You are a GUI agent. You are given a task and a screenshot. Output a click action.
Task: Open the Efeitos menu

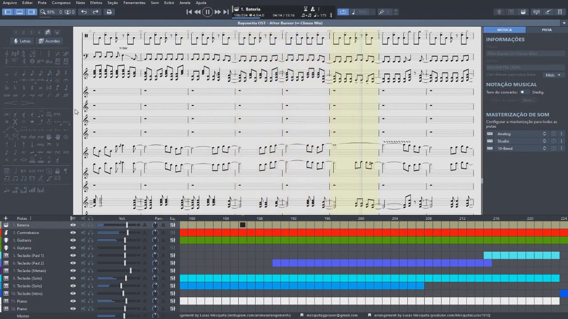[96, 3]
